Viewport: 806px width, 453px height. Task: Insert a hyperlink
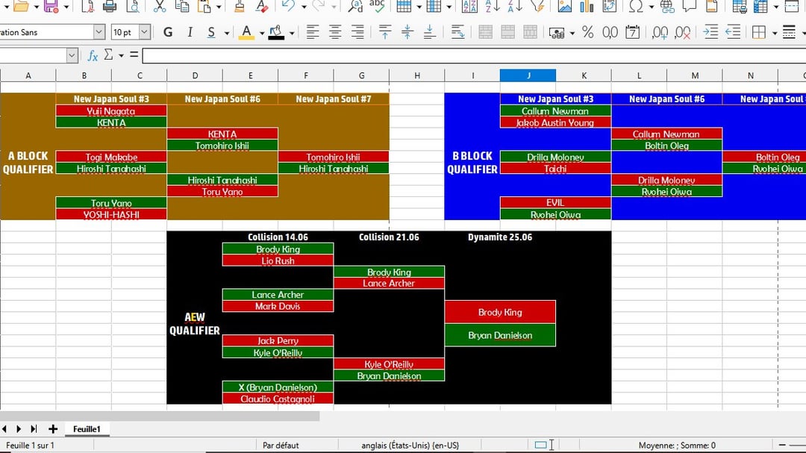(x=667, y=6)
